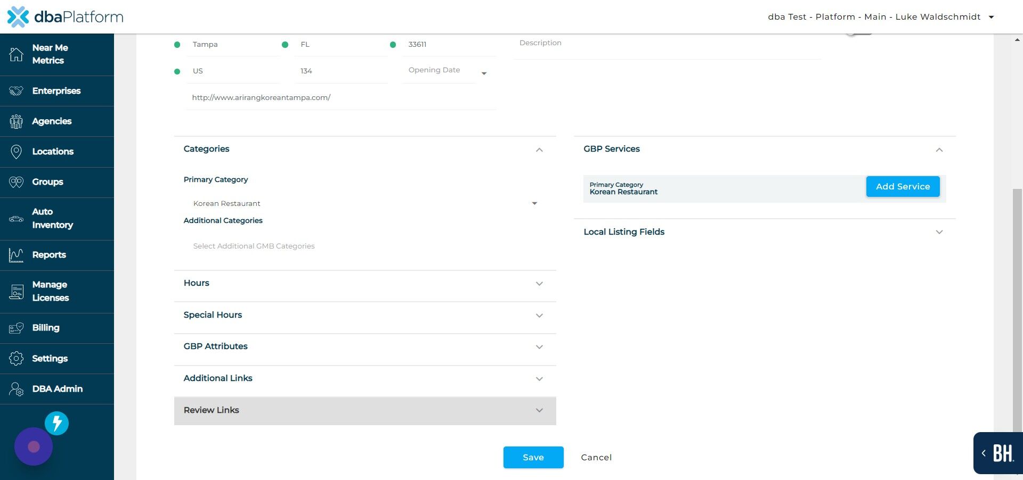Click the FL state field
This screenshot has height=480, width=1023.
click(x=341, y=45)
